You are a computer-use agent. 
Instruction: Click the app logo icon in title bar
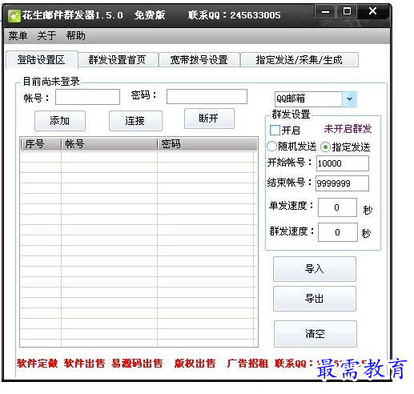(14, 16)
